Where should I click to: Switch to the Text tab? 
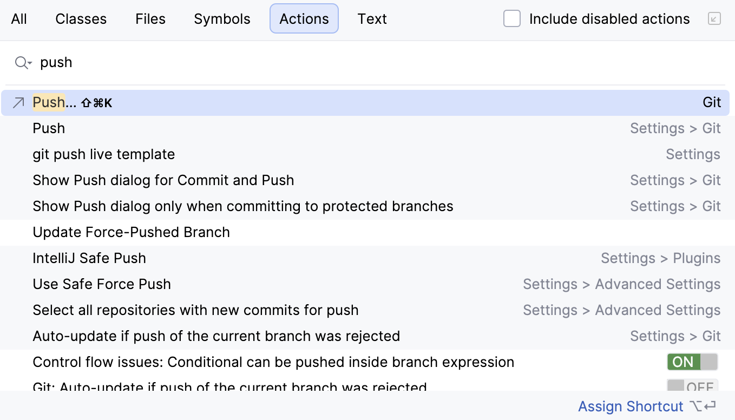[x=372, y=18]
